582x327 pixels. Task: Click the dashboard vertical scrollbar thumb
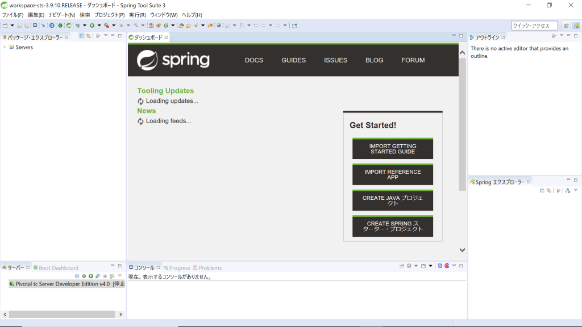point(462,124)
